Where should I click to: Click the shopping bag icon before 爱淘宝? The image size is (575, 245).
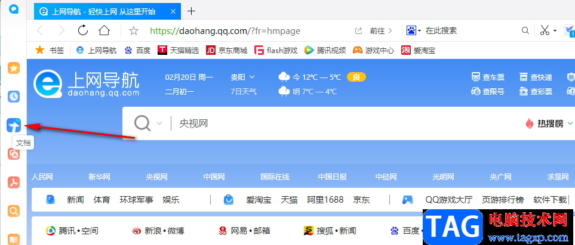229,200
